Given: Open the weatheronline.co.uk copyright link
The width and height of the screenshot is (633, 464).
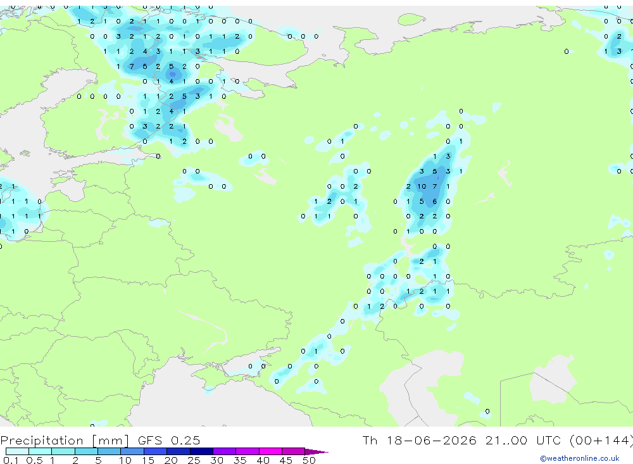Looking at the screenshot, I should (580, 458).
